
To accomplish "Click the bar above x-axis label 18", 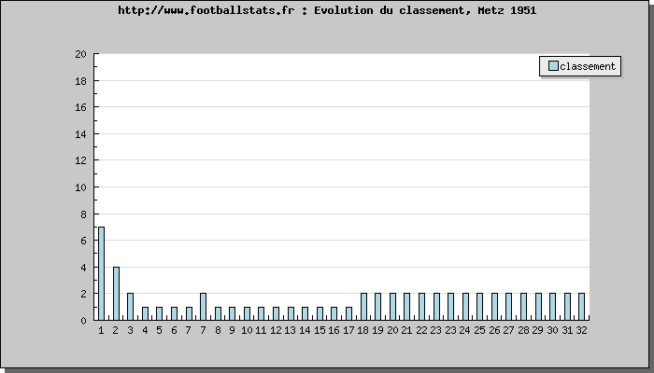I will (363, 307).
